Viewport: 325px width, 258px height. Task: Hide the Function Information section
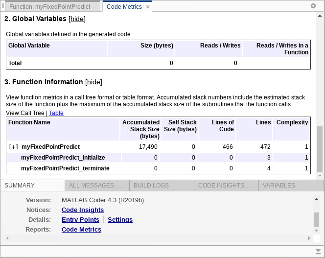[x=93, y=82]
